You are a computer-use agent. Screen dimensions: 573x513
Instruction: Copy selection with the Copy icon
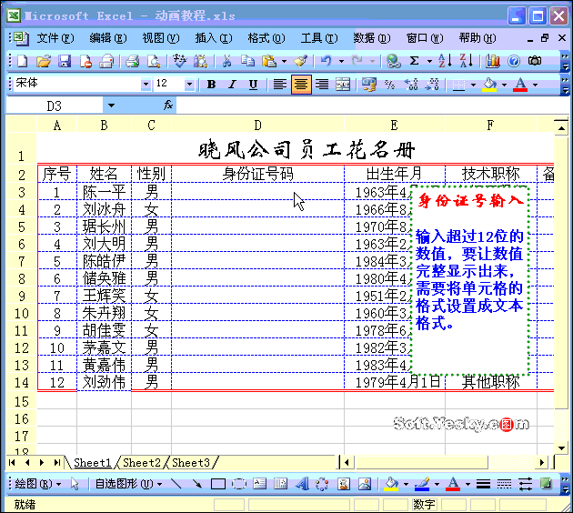247,61
